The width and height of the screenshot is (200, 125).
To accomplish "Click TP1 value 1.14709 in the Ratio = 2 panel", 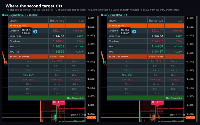I will [x=58, y=46].
